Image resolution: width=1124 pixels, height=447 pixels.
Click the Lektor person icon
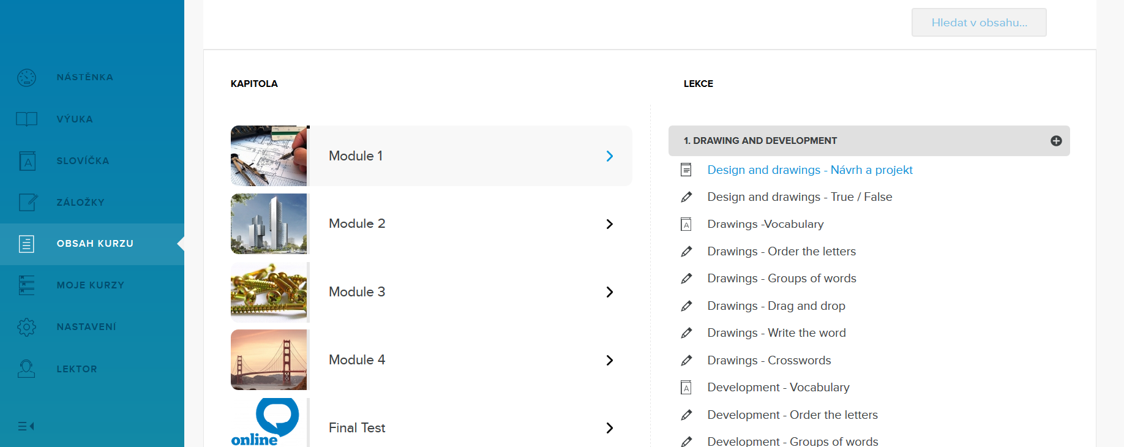tap(26, 369)
